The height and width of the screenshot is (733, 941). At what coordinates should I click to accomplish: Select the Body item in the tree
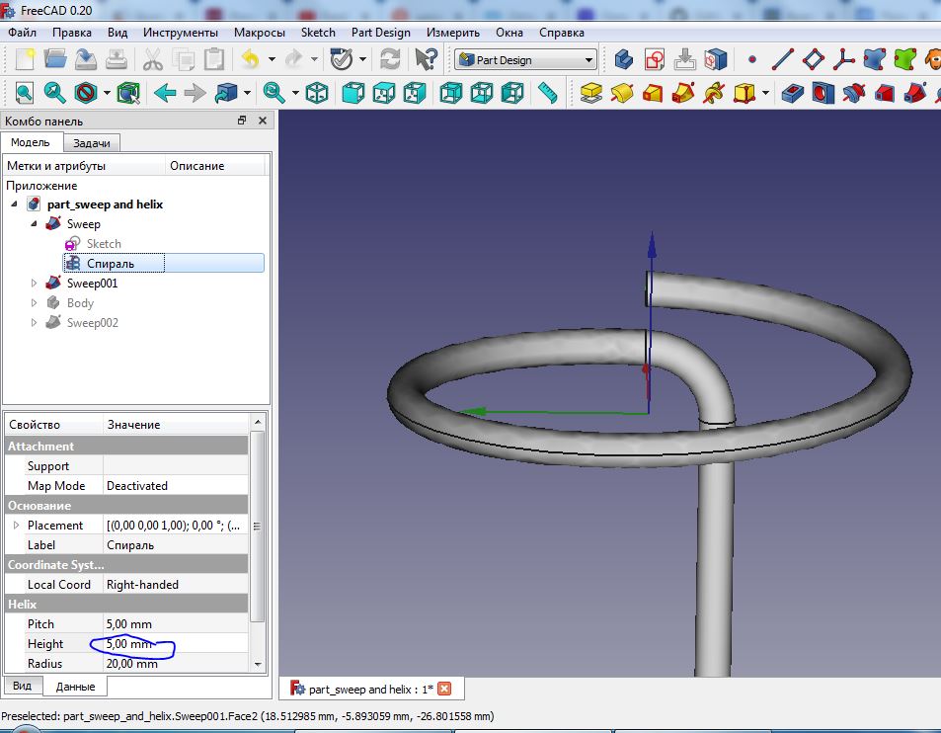[80, 303]
